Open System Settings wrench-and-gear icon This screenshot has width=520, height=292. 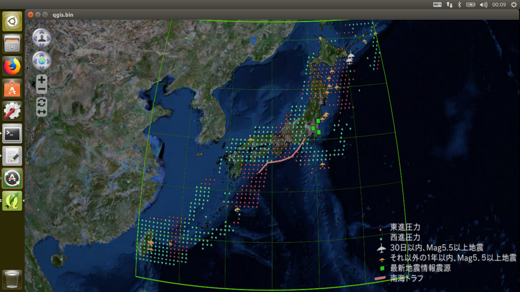coord(12,111)
